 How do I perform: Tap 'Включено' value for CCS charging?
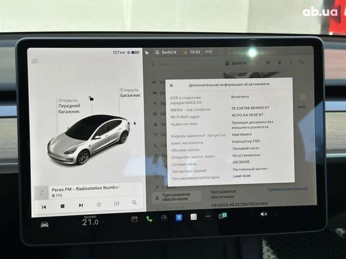coord(240,97)
